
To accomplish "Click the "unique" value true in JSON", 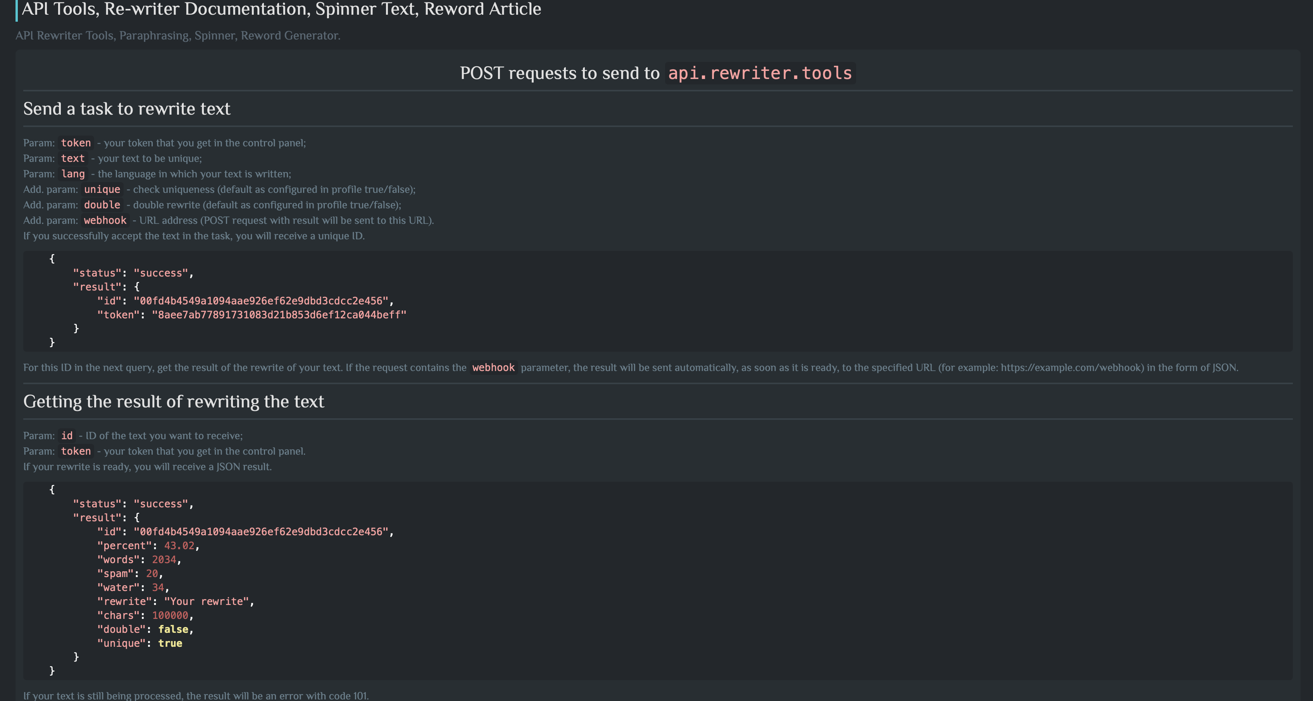I will 170,643.
